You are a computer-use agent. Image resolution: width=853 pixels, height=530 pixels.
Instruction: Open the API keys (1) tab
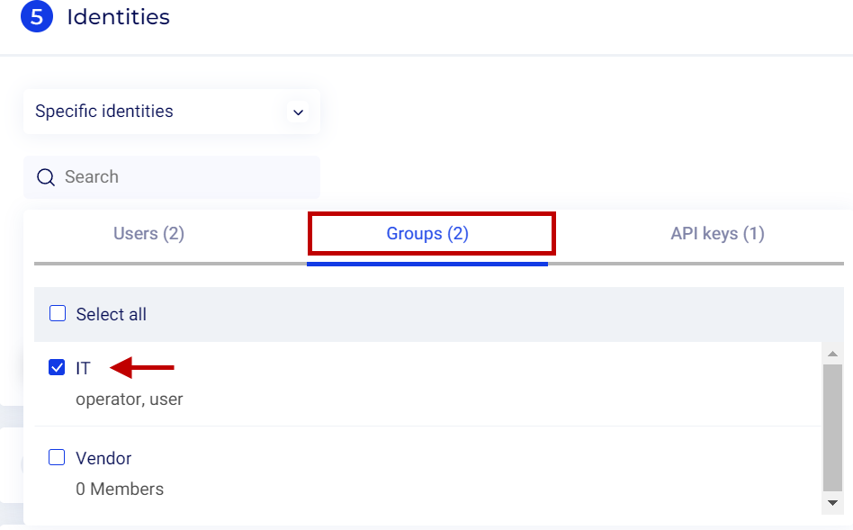point(717,234)
